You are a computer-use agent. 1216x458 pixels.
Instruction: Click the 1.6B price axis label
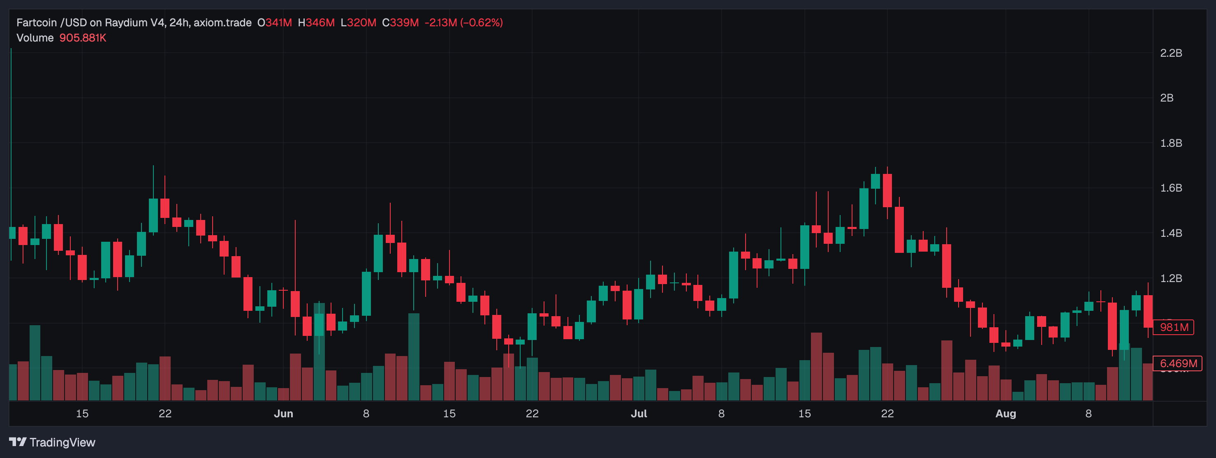coord(1171,188)
